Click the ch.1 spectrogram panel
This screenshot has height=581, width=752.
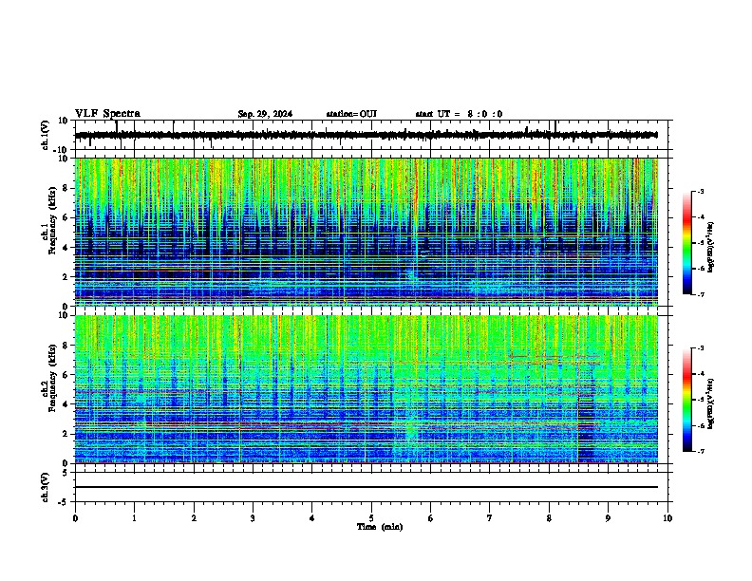(x=367, y=232)
